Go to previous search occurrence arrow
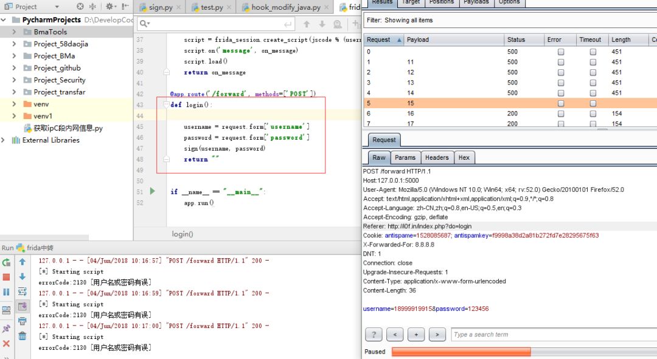657x359 pixels. point(306,24)
